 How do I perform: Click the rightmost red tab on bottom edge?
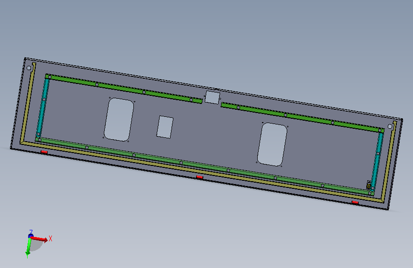[355, 202]
